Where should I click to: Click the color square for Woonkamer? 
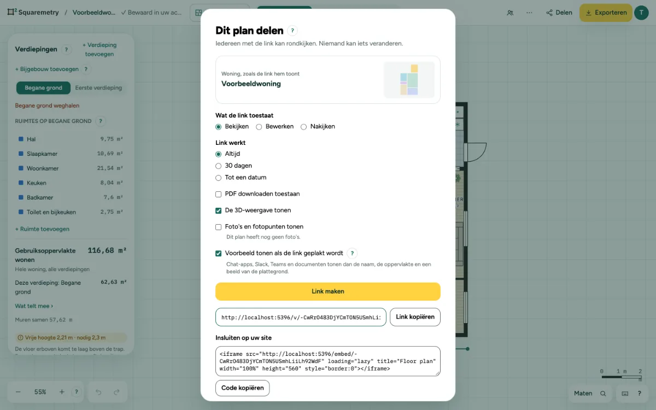click(x=21, y=168)
